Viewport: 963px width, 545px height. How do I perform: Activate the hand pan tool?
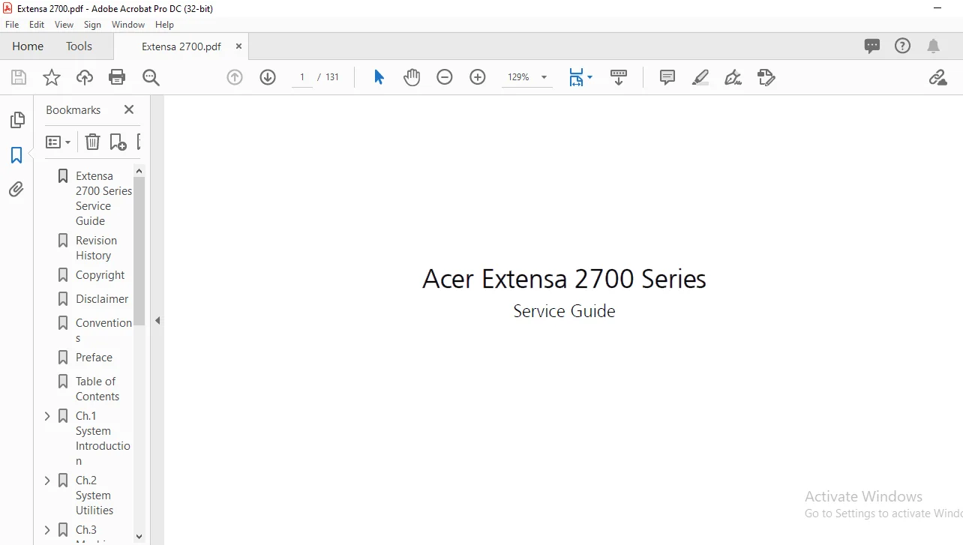click(x=412, y=77)
